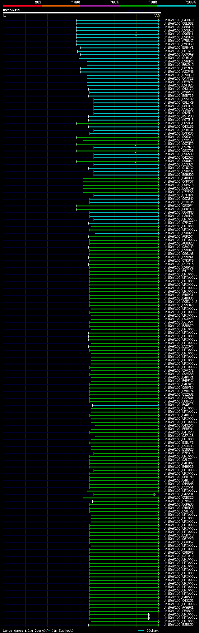Select the UniRef100_O88428 label
This screenshot has height=633, width=199.
pyautogui.click(x=178, y=402)
